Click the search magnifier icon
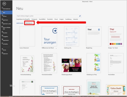 pyautogui.click(x=80, y=16)
